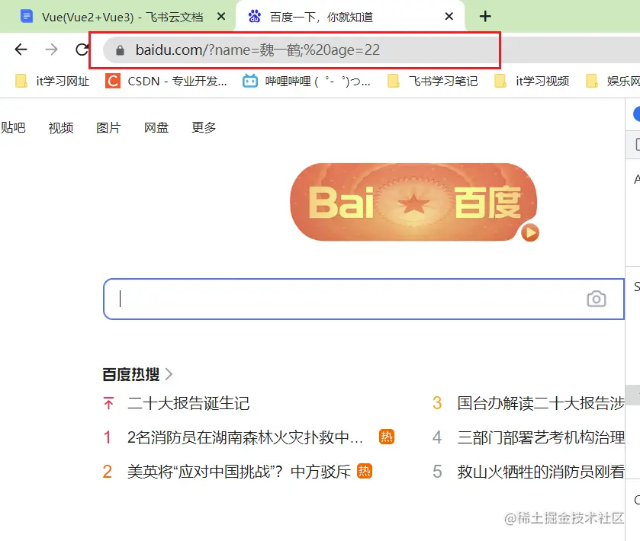The width and height of the screenshot is (640, 541).
Task: Play the Baidu logo animation button
Action: coord(530,233)
